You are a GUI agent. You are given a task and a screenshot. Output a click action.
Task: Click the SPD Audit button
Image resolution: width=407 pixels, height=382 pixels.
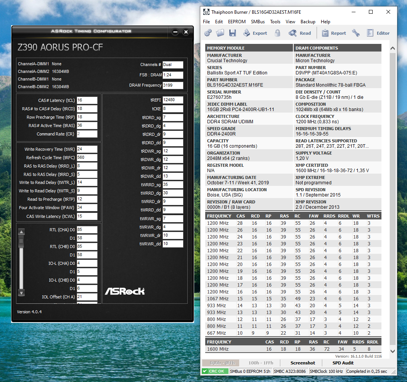[343, 363]
